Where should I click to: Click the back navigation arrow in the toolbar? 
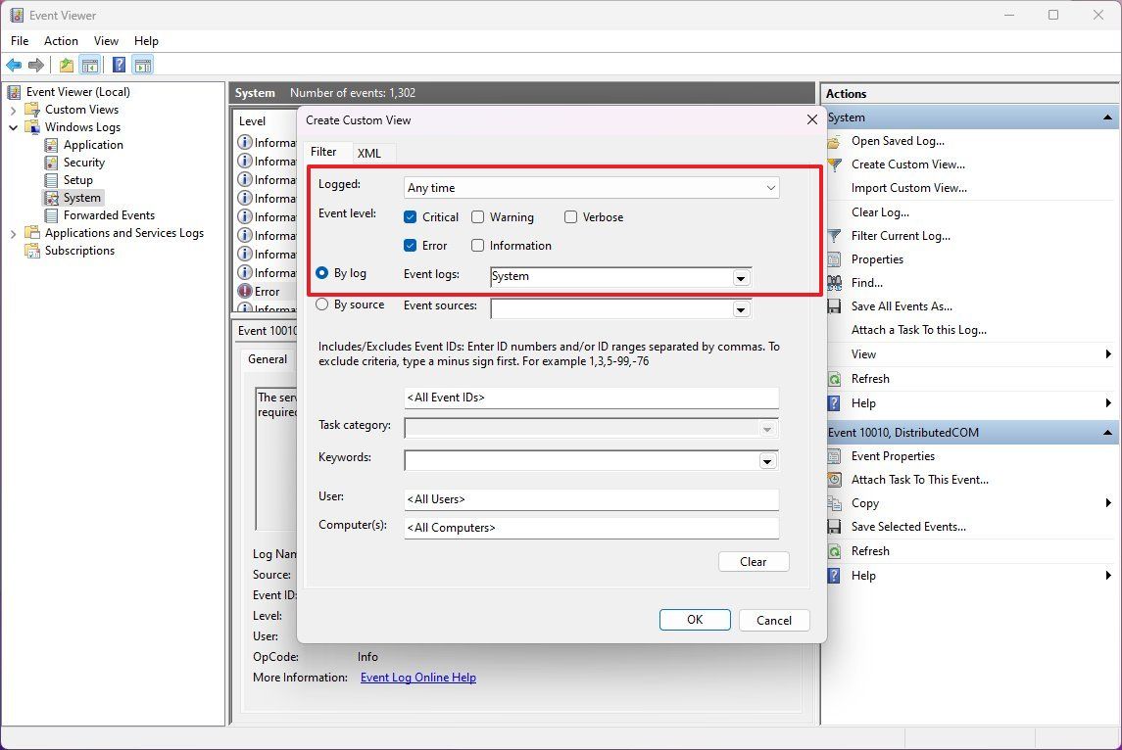point(14,65)
